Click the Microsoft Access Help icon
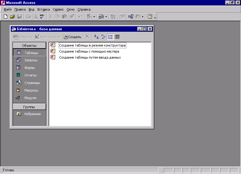The height and width of the screenshot is (174, 241). click(150, 17)
